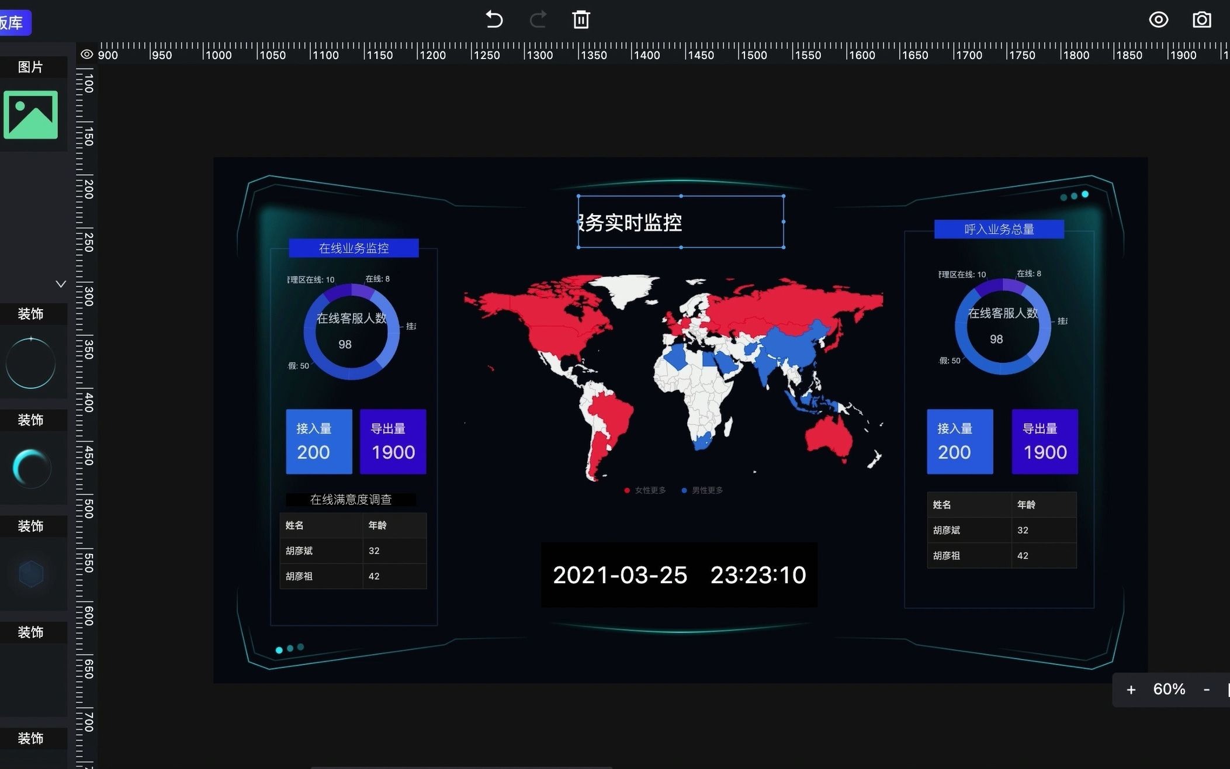The width and height of the screenshot is (1230, 769).
Task: Pick the glowing arc decoration
Action: (32, 469)
